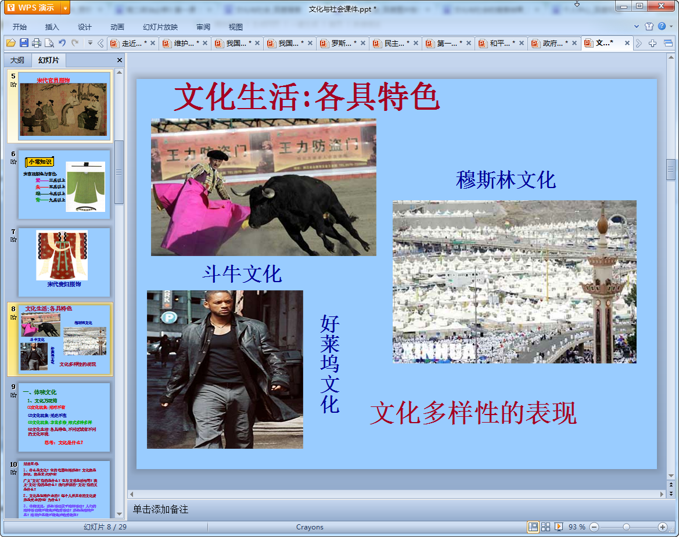679x537 pixels.
Task: Redo the last undone action
Action: (75, 43)
